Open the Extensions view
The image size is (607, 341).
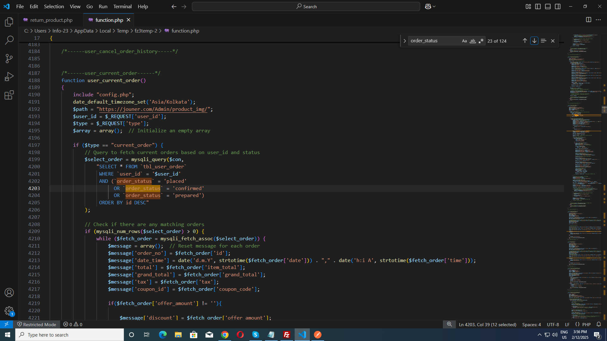point(9,95)
